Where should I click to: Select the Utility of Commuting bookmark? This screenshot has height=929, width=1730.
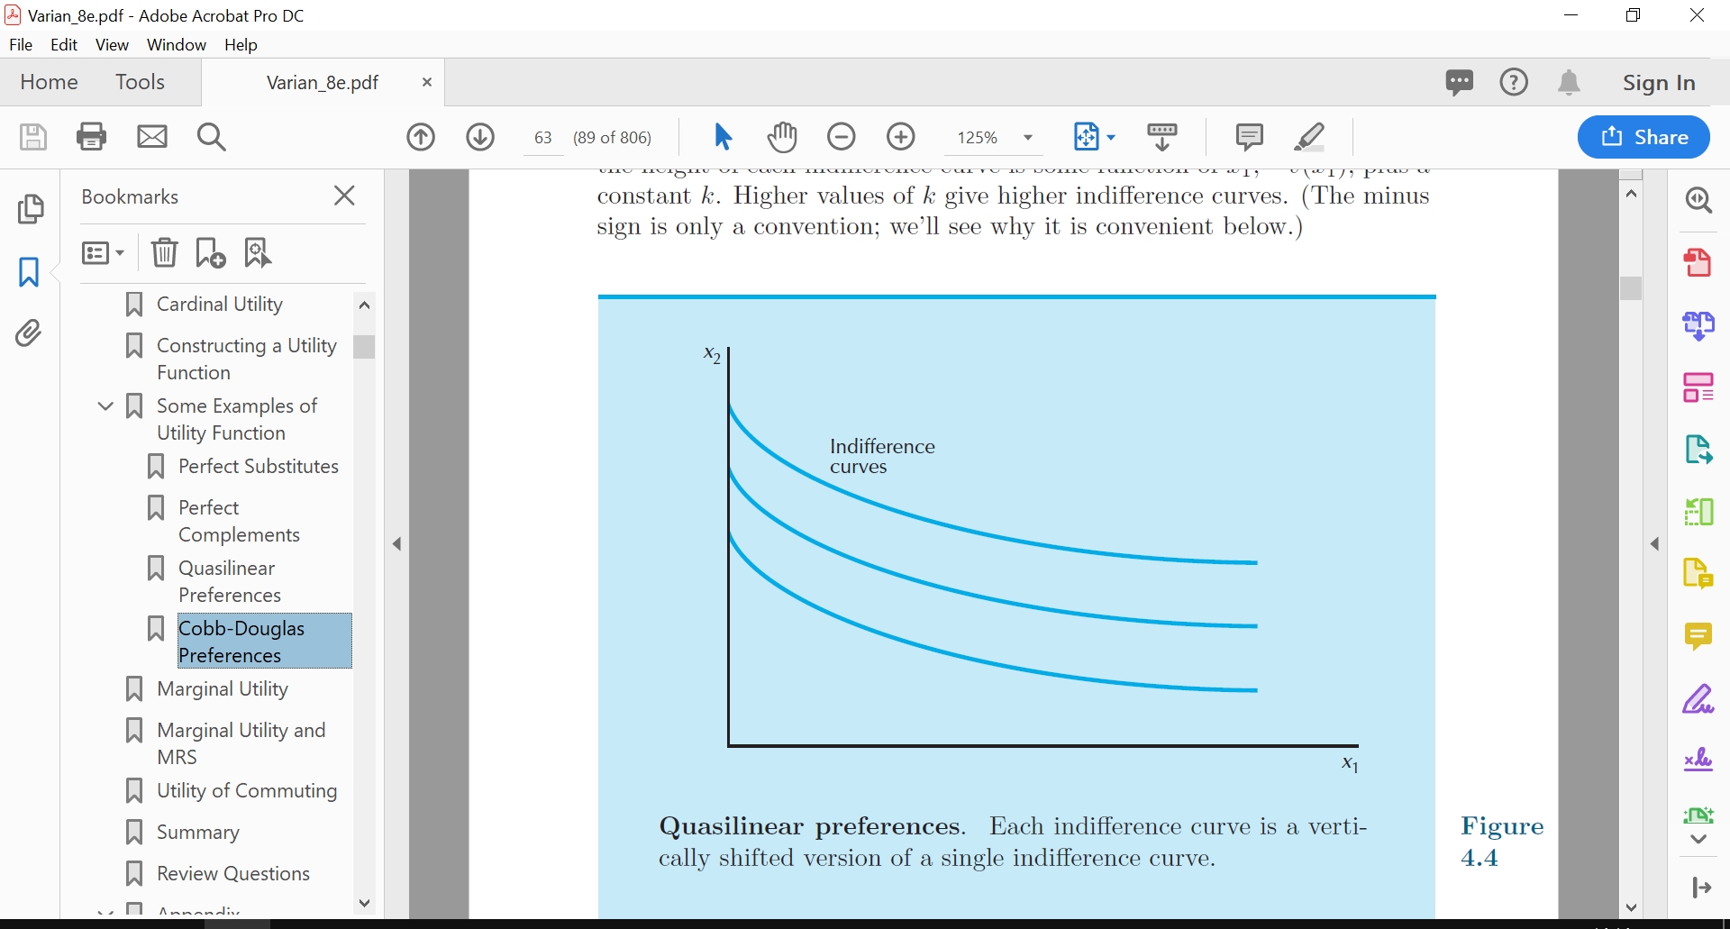(x=247, y=791)
